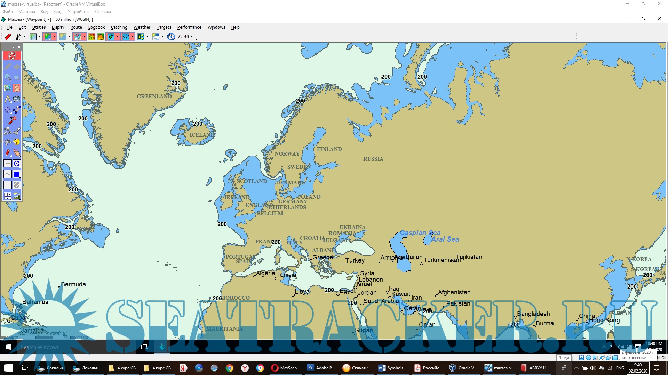Select the Hand pan tool
This screenshot has height=375, width=668.
[17, 88]
